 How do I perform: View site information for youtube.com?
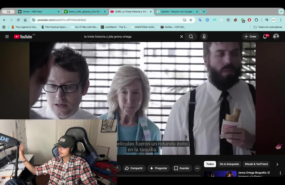(33, 20)
